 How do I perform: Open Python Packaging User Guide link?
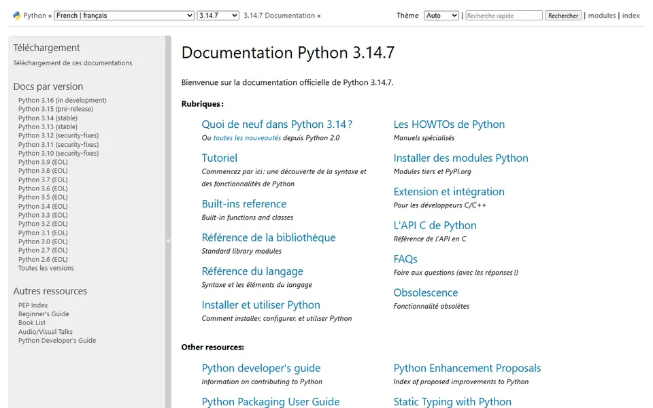pyautogui.click(x=271, y=402)
